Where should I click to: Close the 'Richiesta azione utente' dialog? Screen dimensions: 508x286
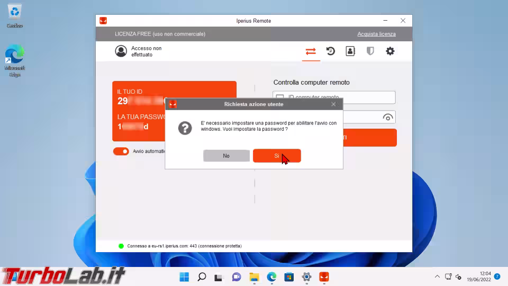pos(333,104)
